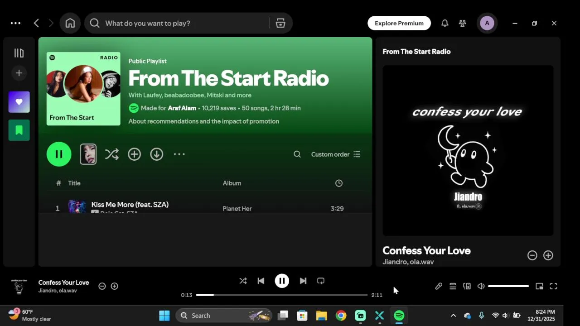
Task: Click the duration clock column header
Action: coord(339,183)
